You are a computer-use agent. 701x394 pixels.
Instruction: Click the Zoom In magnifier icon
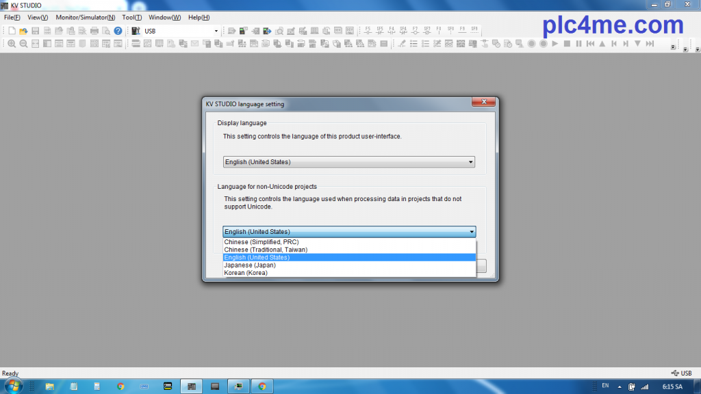click(12, 44)
